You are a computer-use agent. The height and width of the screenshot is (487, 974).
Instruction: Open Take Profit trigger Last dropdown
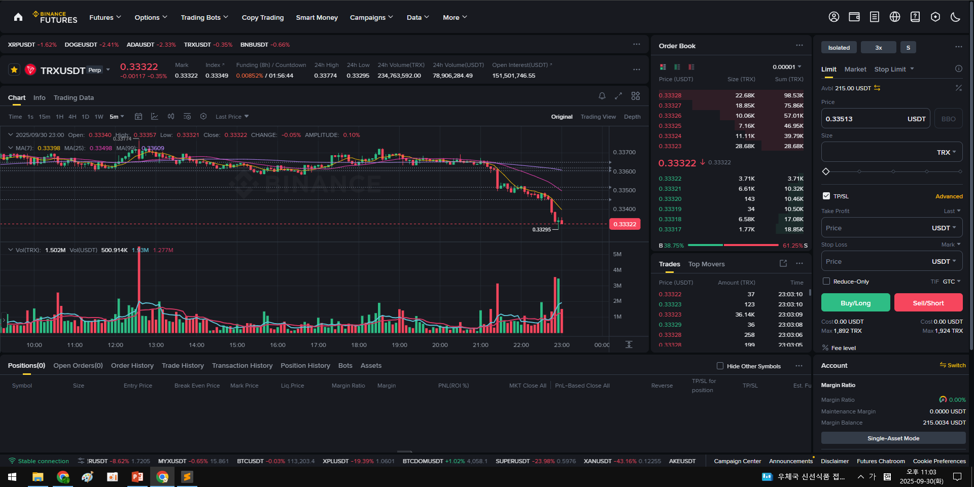(952, 211)
